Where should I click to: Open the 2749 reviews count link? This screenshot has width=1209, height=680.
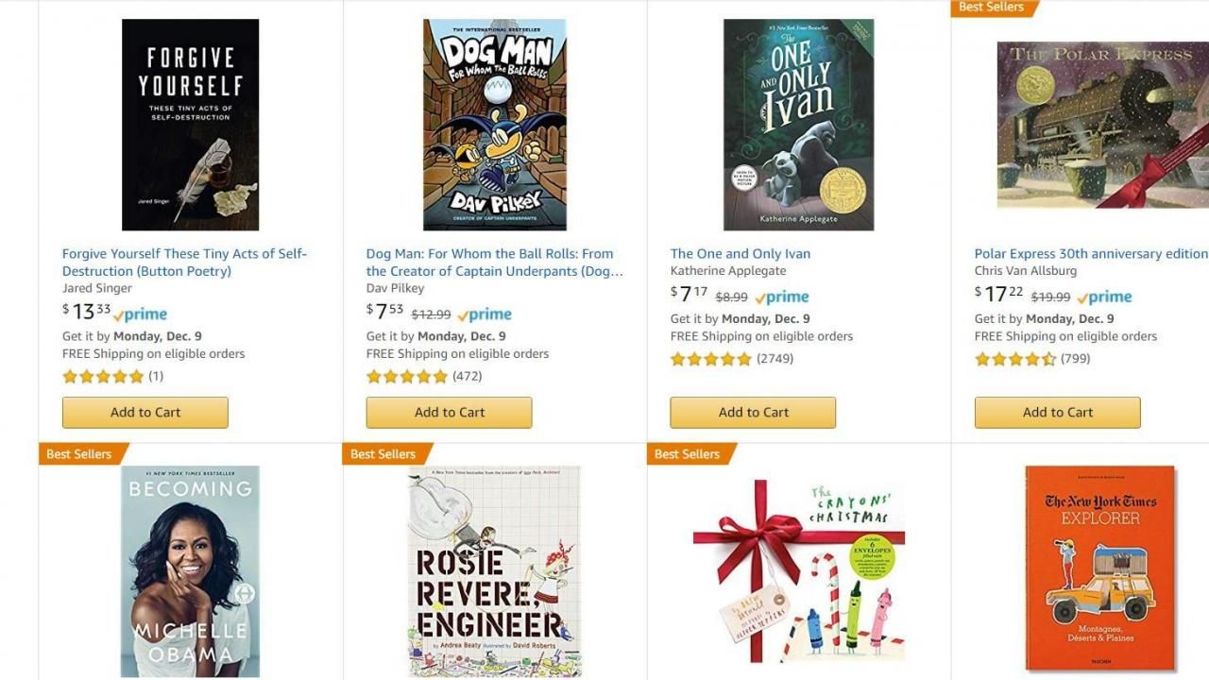click(775, 359)
